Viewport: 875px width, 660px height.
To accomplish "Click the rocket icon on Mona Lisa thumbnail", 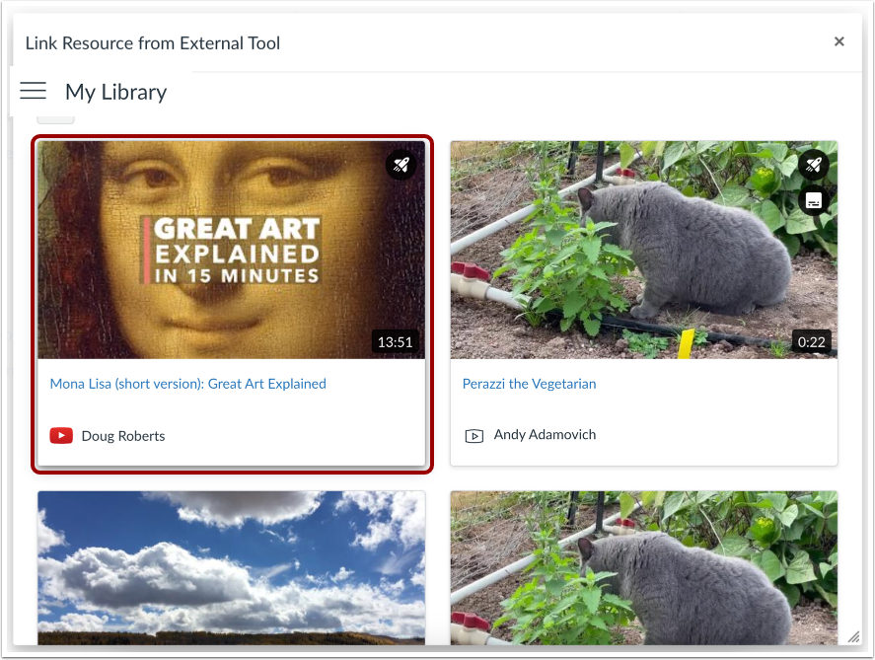I will [401, 165].
